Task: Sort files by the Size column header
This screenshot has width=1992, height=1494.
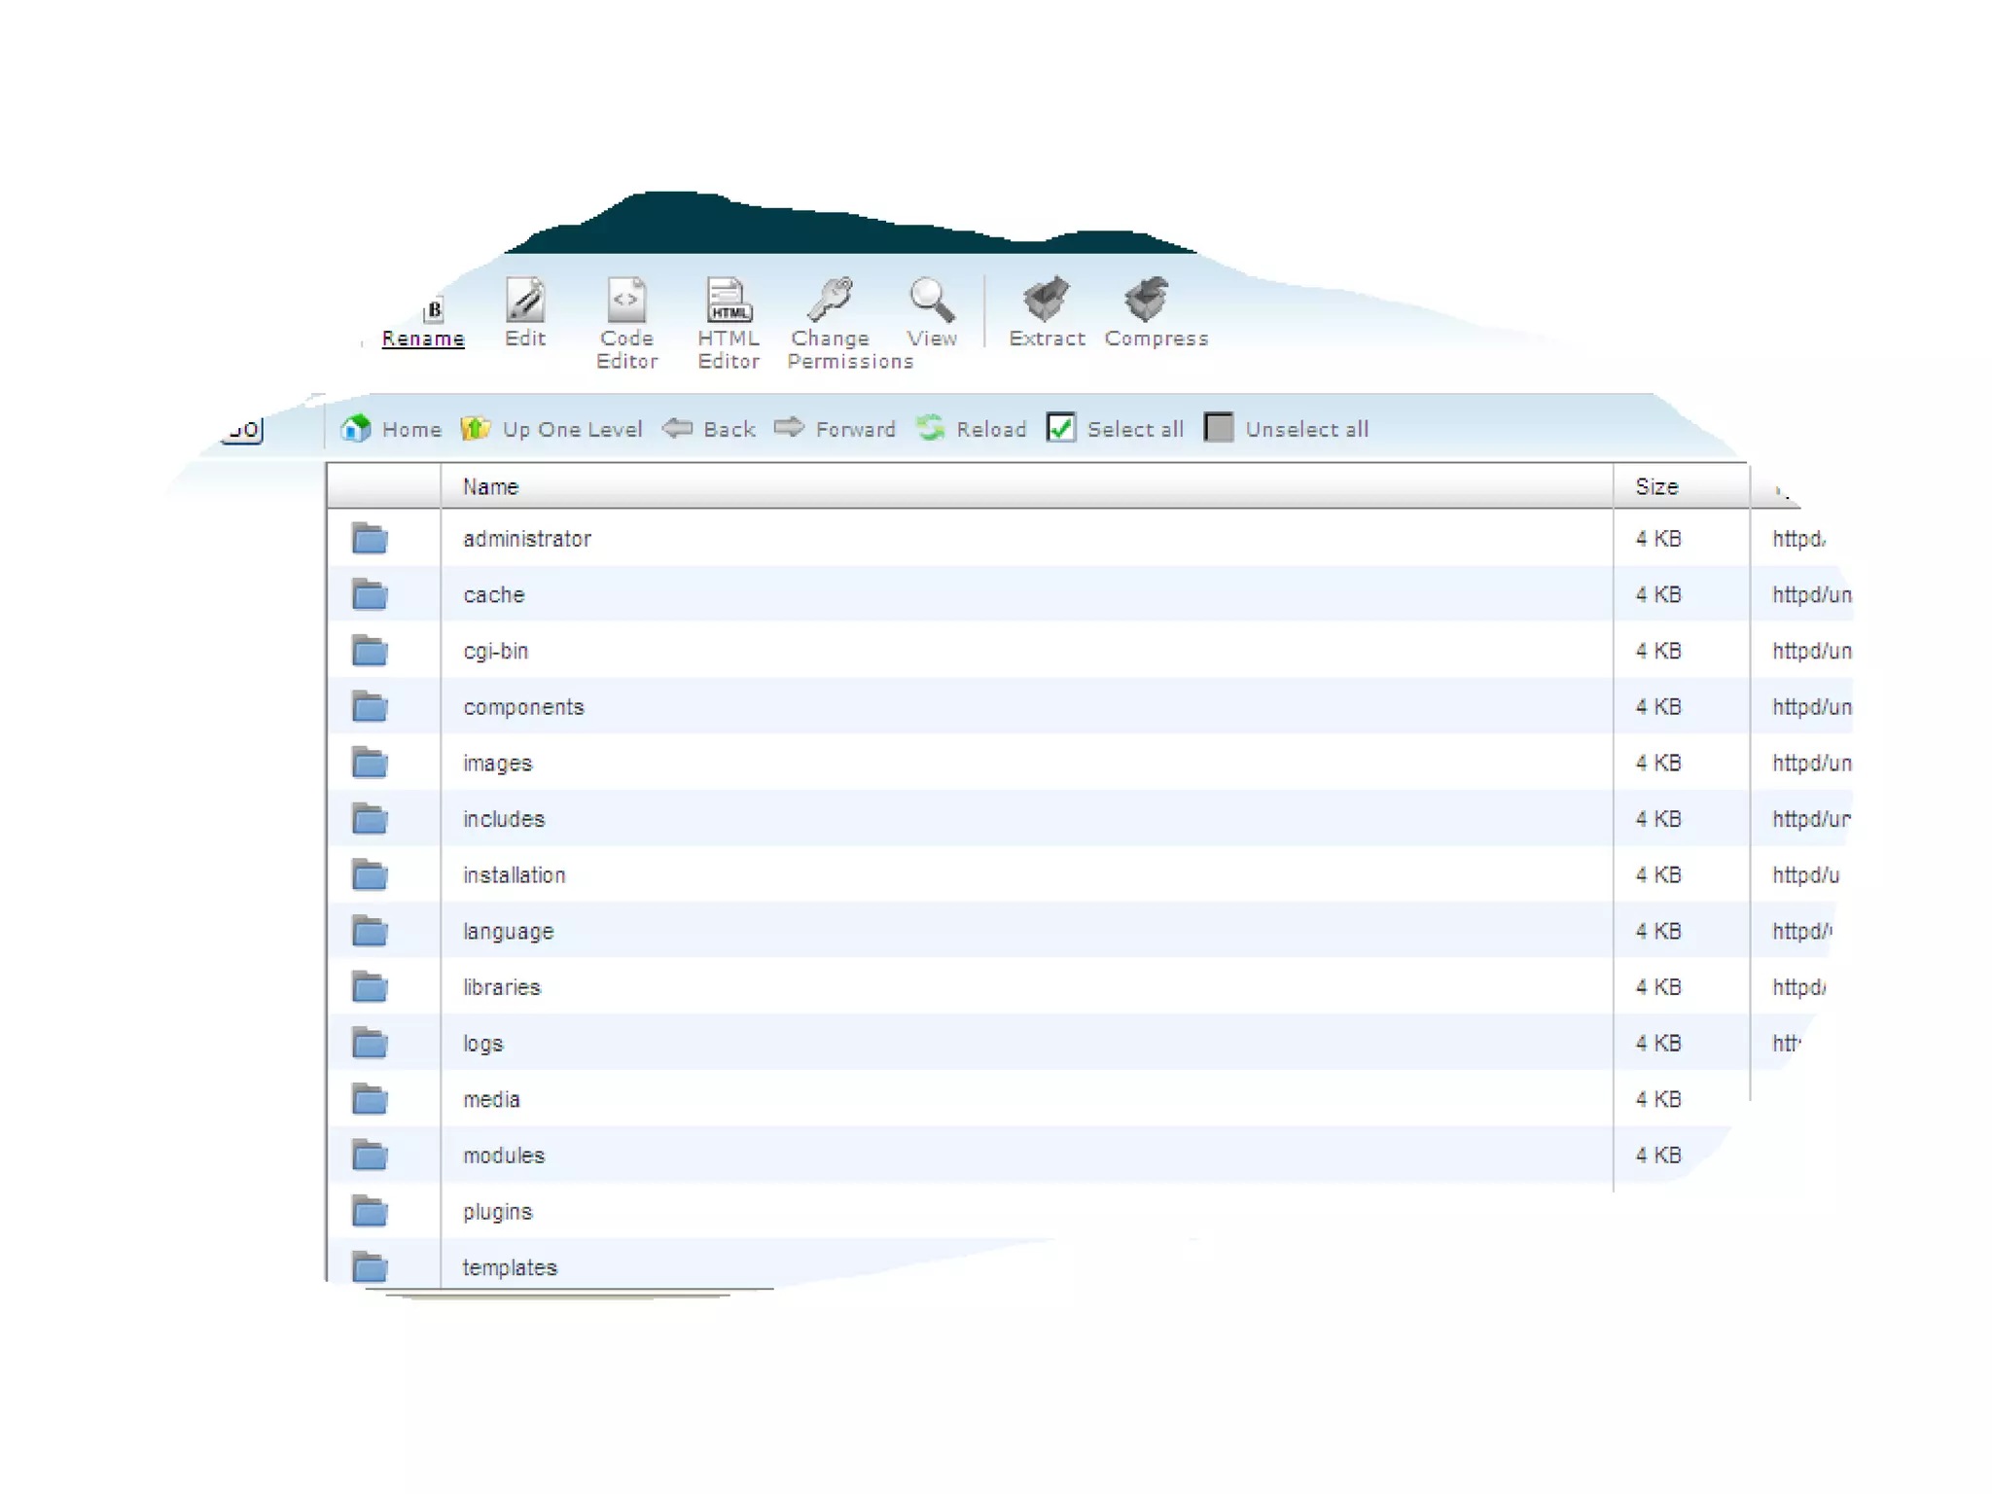Action: coord(1656,486)
